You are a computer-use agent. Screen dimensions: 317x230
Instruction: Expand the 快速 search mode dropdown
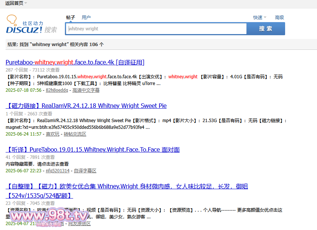(260, 18)
